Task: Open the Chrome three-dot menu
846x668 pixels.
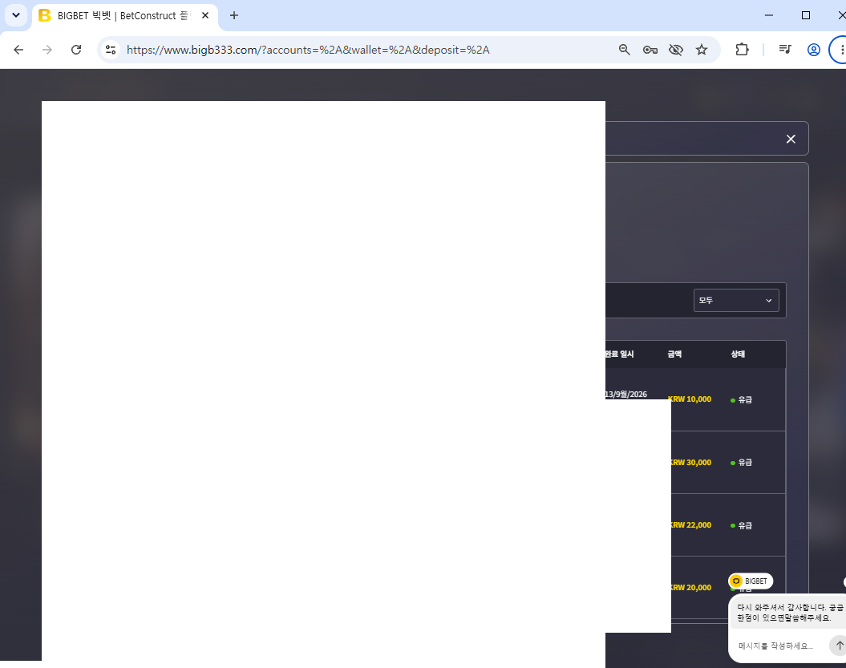Action: (x=840, y=50)
